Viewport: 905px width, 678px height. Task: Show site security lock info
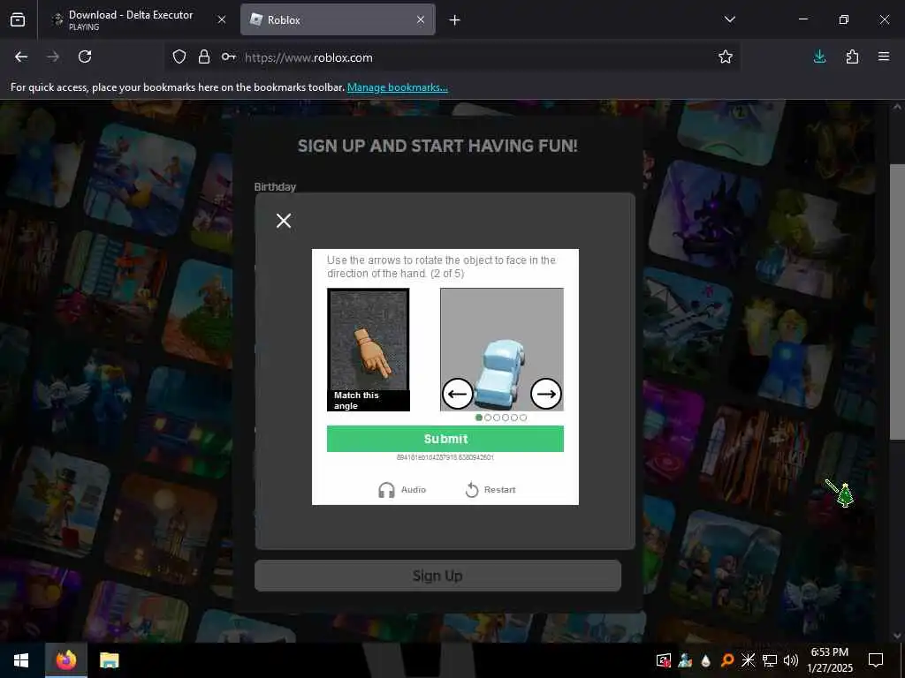point(204,56)
